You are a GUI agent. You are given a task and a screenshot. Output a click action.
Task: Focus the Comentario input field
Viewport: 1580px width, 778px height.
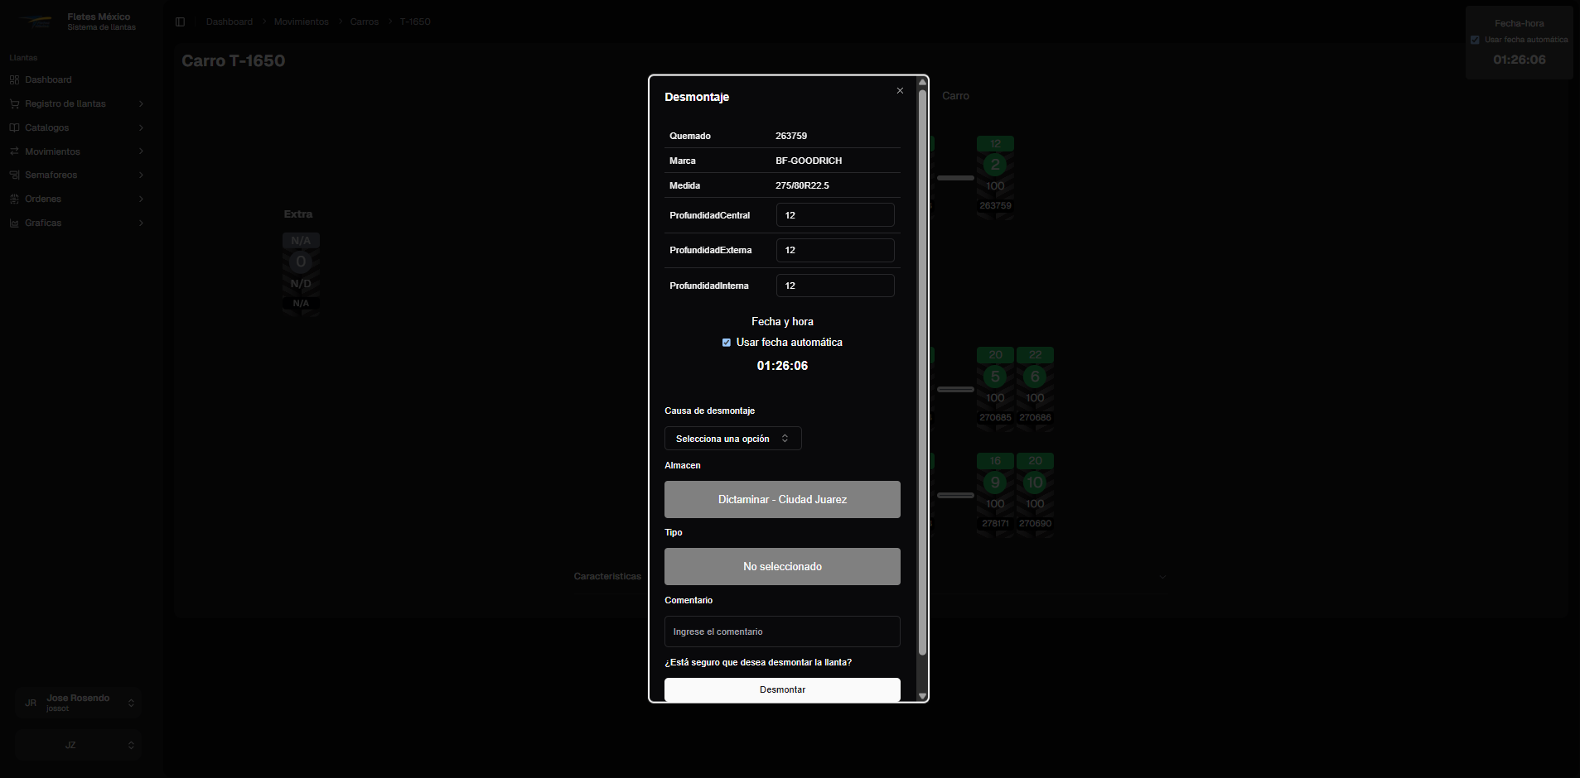[782, 632]
